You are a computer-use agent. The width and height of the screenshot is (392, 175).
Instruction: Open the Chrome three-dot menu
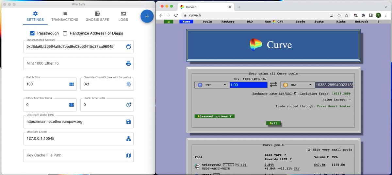[386, 15]
